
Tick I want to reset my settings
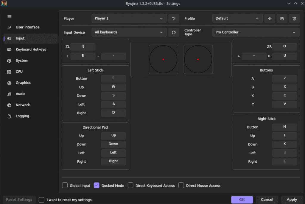[x=41, y=200]
